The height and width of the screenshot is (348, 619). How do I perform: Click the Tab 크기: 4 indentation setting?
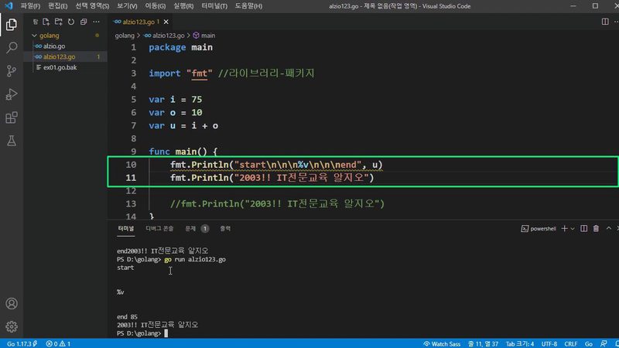tap(520, 343)
